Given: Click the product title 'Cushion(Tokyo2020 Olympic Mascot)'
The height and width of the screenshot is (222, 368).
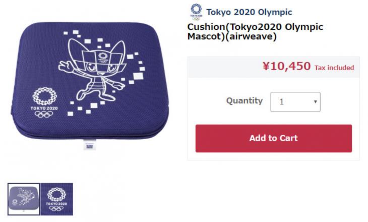Looking at the screenshot, I should coord(255,31).
